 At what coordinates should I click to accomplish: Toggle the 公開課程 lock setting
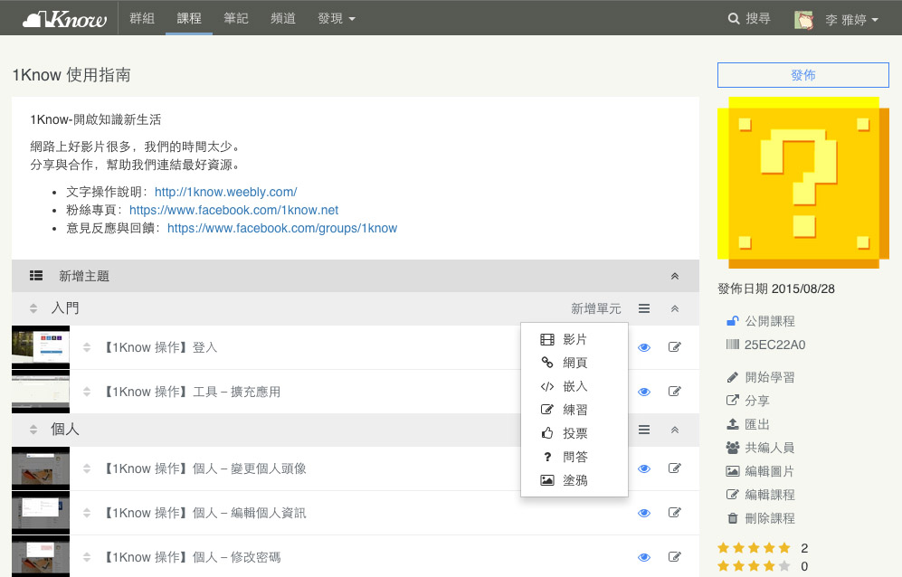pyautogui.click(x=732, y=321)
